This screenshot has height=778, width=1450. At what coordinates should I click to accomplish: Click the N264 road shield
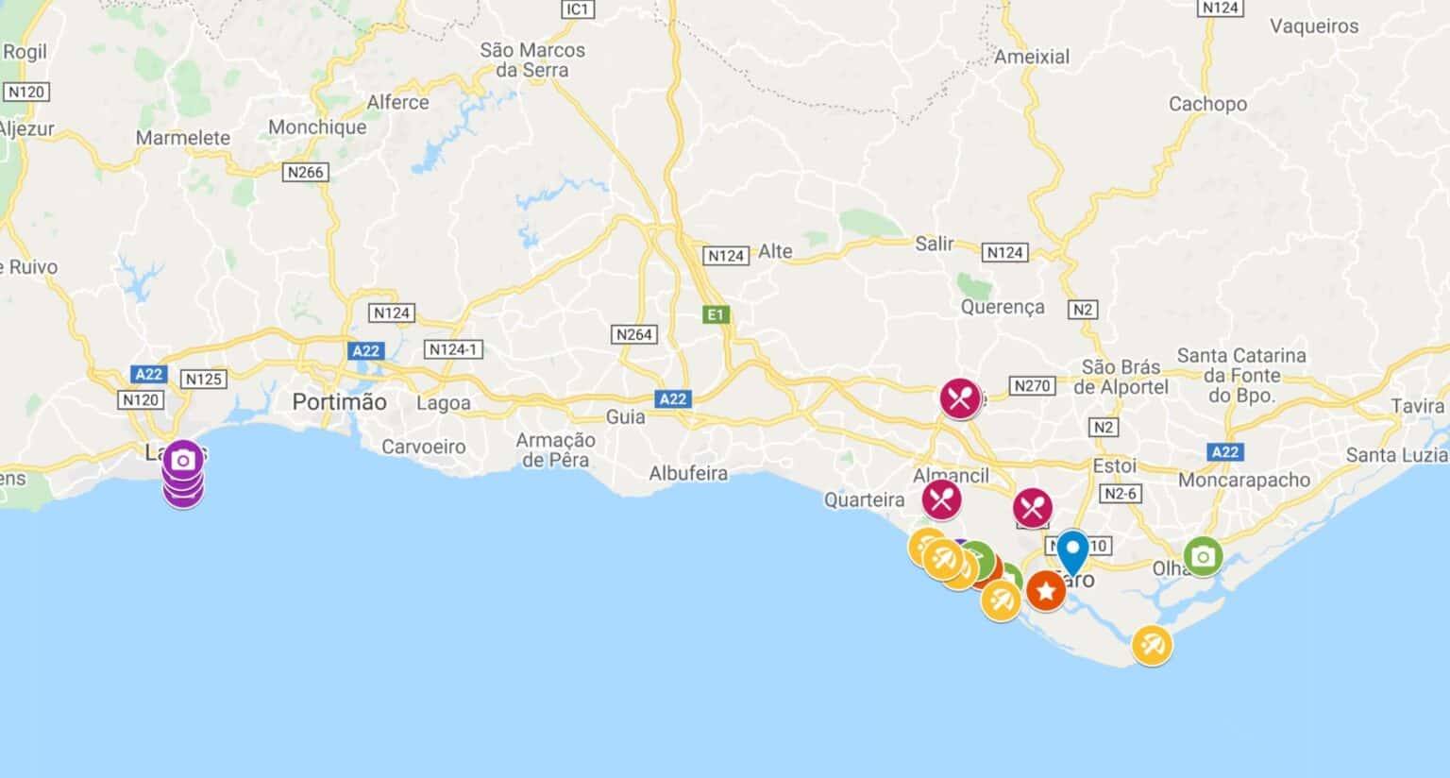[633, 334]
